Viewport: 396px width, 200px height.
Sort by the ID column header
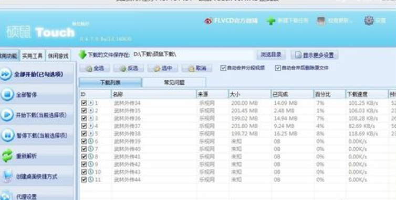pyautogui.click(x=95, y=94)
